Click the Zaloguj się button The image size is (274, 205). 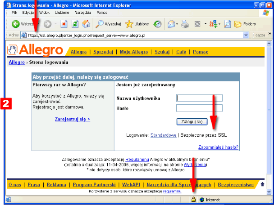click(x=192, y=122)
